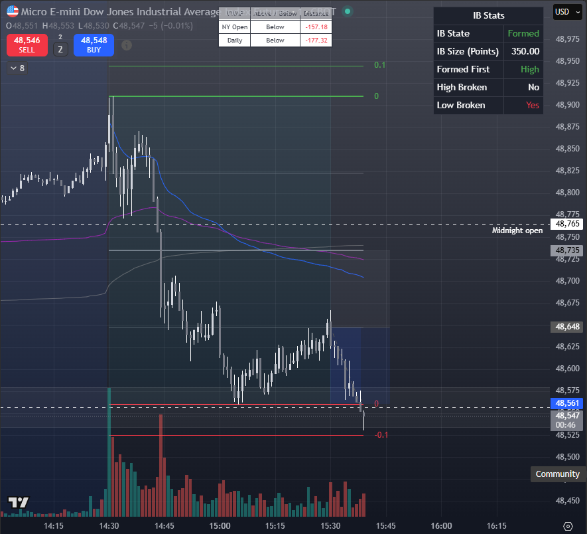
Task: Click the TradingView logo at bottom left
Action: [19, 502]
